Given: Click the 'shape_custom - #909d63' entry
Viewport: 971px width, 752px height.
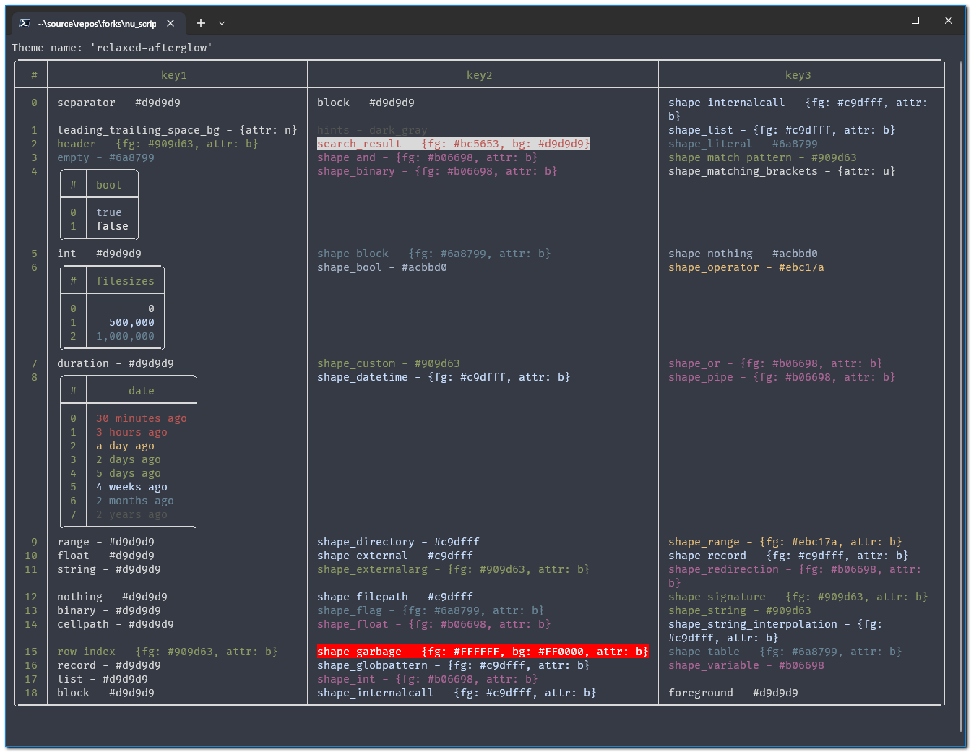Looking at the screenshot, I should [389, 363].
